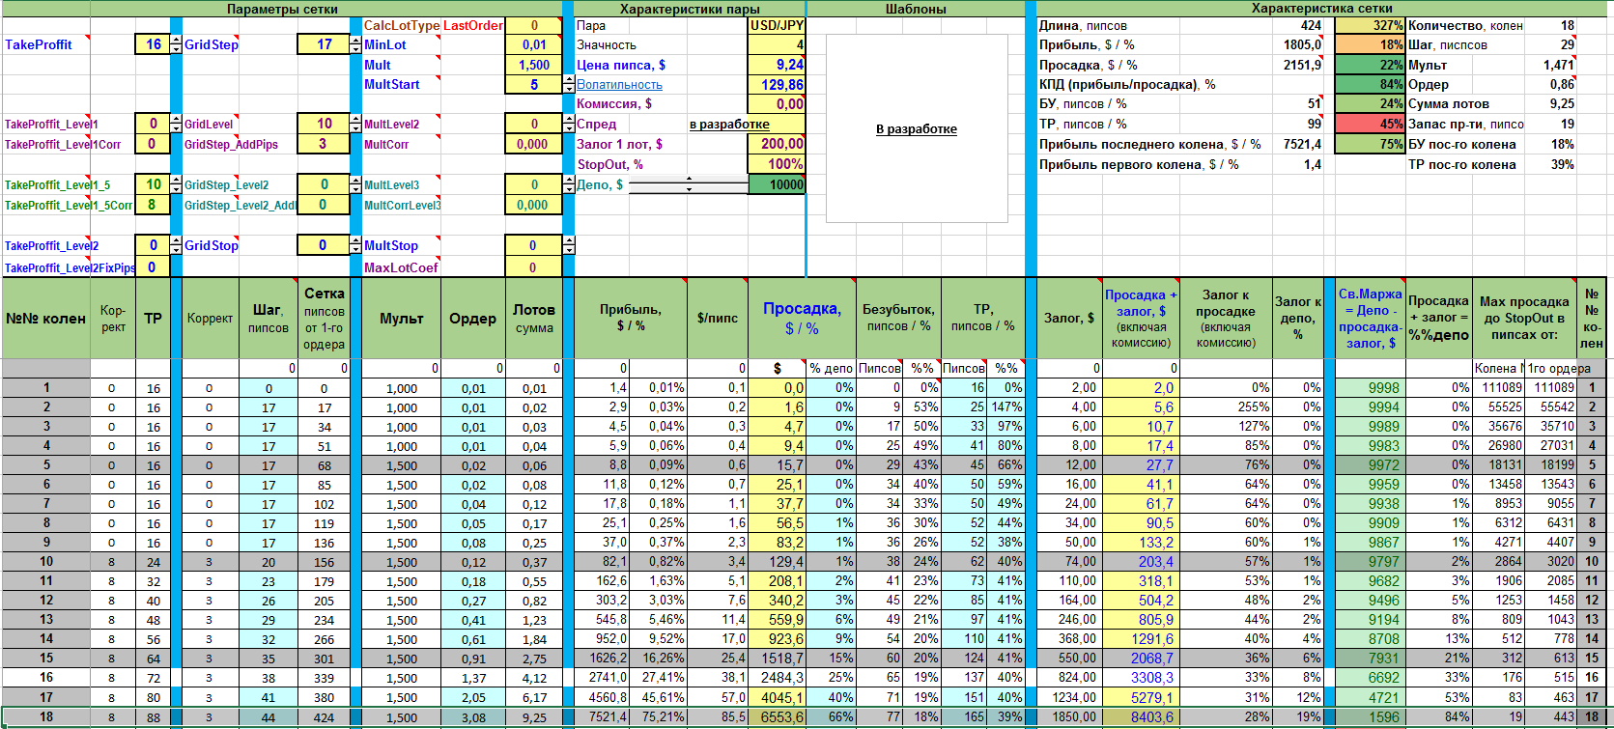Select the StopOut value 100%
1614x729 pixels.
(777, 164)
